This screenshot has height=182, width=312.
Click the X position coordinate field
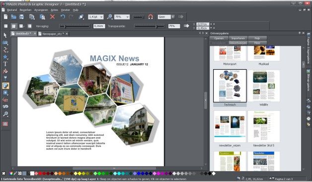203,24
